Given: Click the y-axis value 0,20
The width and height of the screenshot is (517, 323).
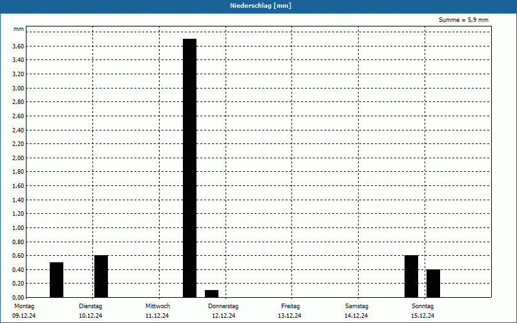Looking at the screenshot, I should tap(18, 284).
